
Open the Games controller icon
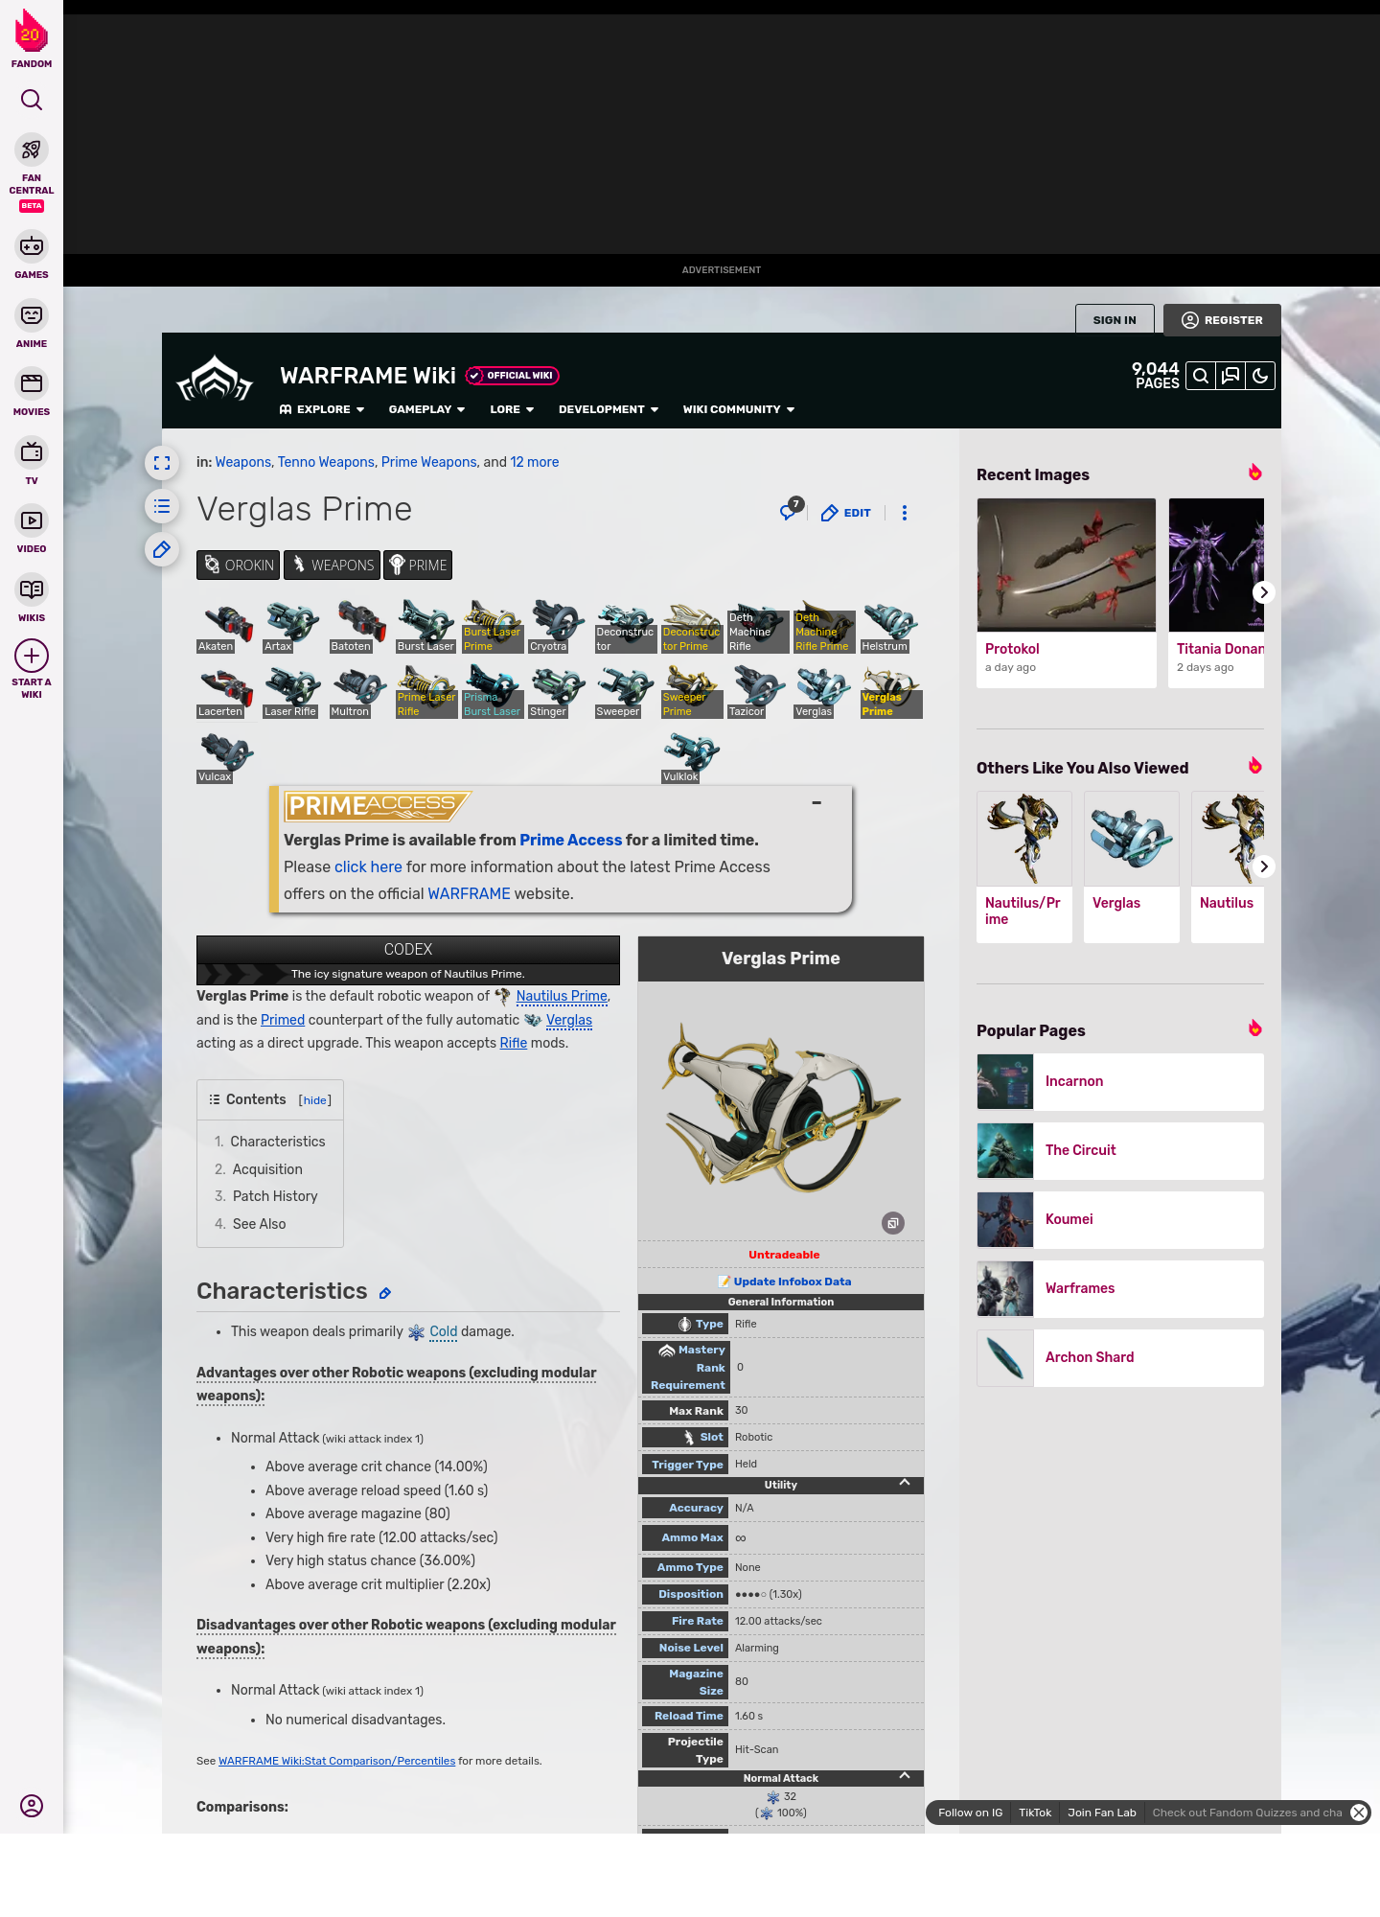click(x=32, y=246)
